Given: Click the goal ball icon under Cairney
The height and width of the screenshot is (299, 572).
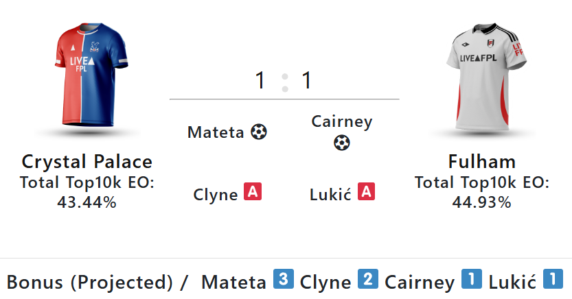Looking at the screenshot, I should (x=341, y=143).
